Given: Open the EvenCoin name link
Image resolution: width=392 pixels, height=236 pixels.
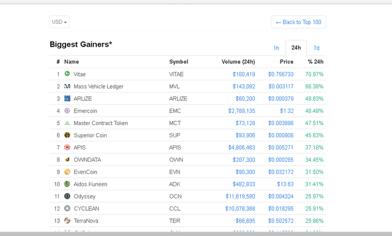Looking at the screenshot, I should tap(85, 172).
